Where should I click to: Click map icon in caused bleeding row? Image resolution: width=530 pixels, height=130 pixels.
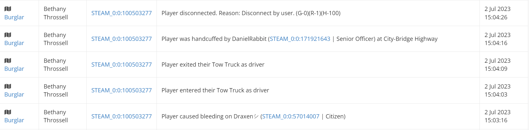pos(8,112)
